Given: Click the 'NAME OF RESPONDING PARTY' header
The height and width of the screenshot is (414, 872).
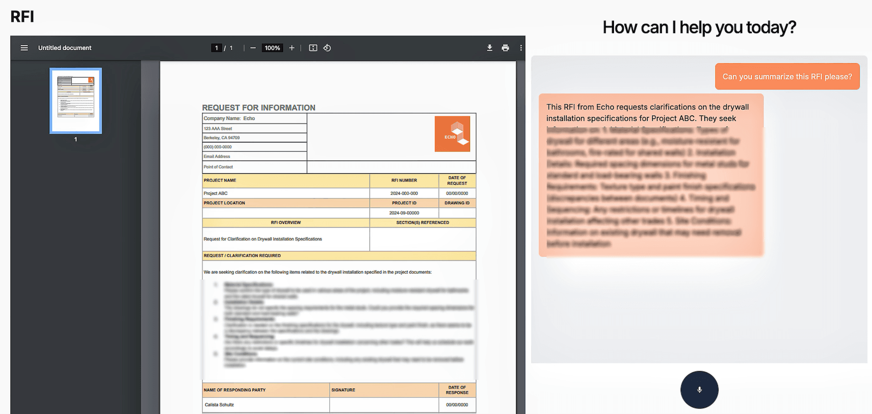Looking at the screenshot, I should click(266, 390).
